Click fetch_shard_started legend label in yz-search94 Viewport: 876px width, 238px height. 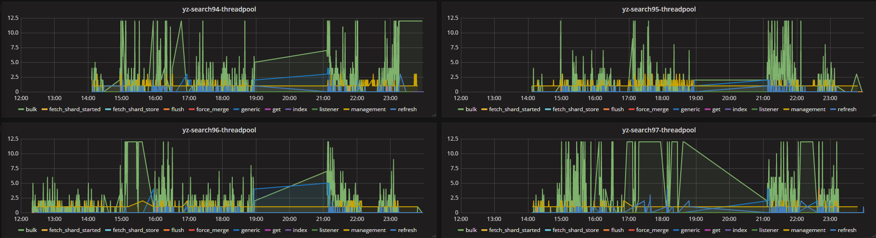point(75,109)
